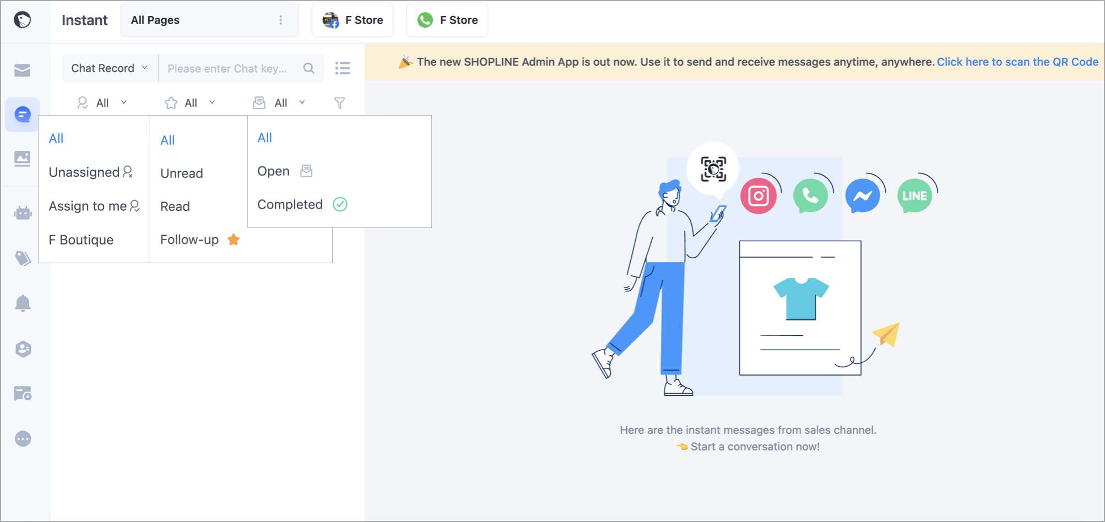Screen dimensions: 1105x522
Task: Open the image gallery sidebar icon
Action: [x=23, y=159]
